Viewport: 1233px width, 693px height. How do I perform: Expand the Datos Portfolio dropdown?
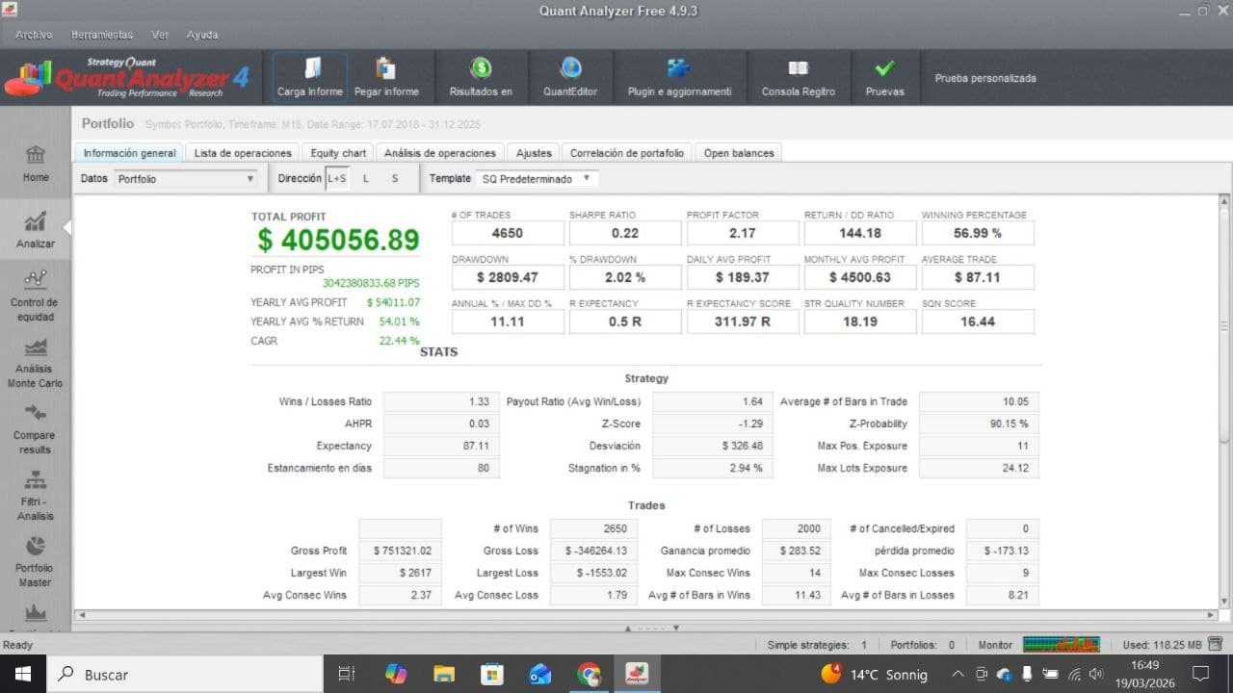pyautogui.click(x=186, y=179)
